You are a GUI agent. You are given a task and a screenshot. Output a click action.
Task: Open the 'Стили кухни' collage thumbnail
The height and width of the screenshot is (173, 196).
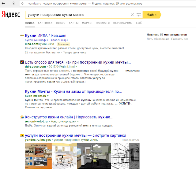(38, 156)
